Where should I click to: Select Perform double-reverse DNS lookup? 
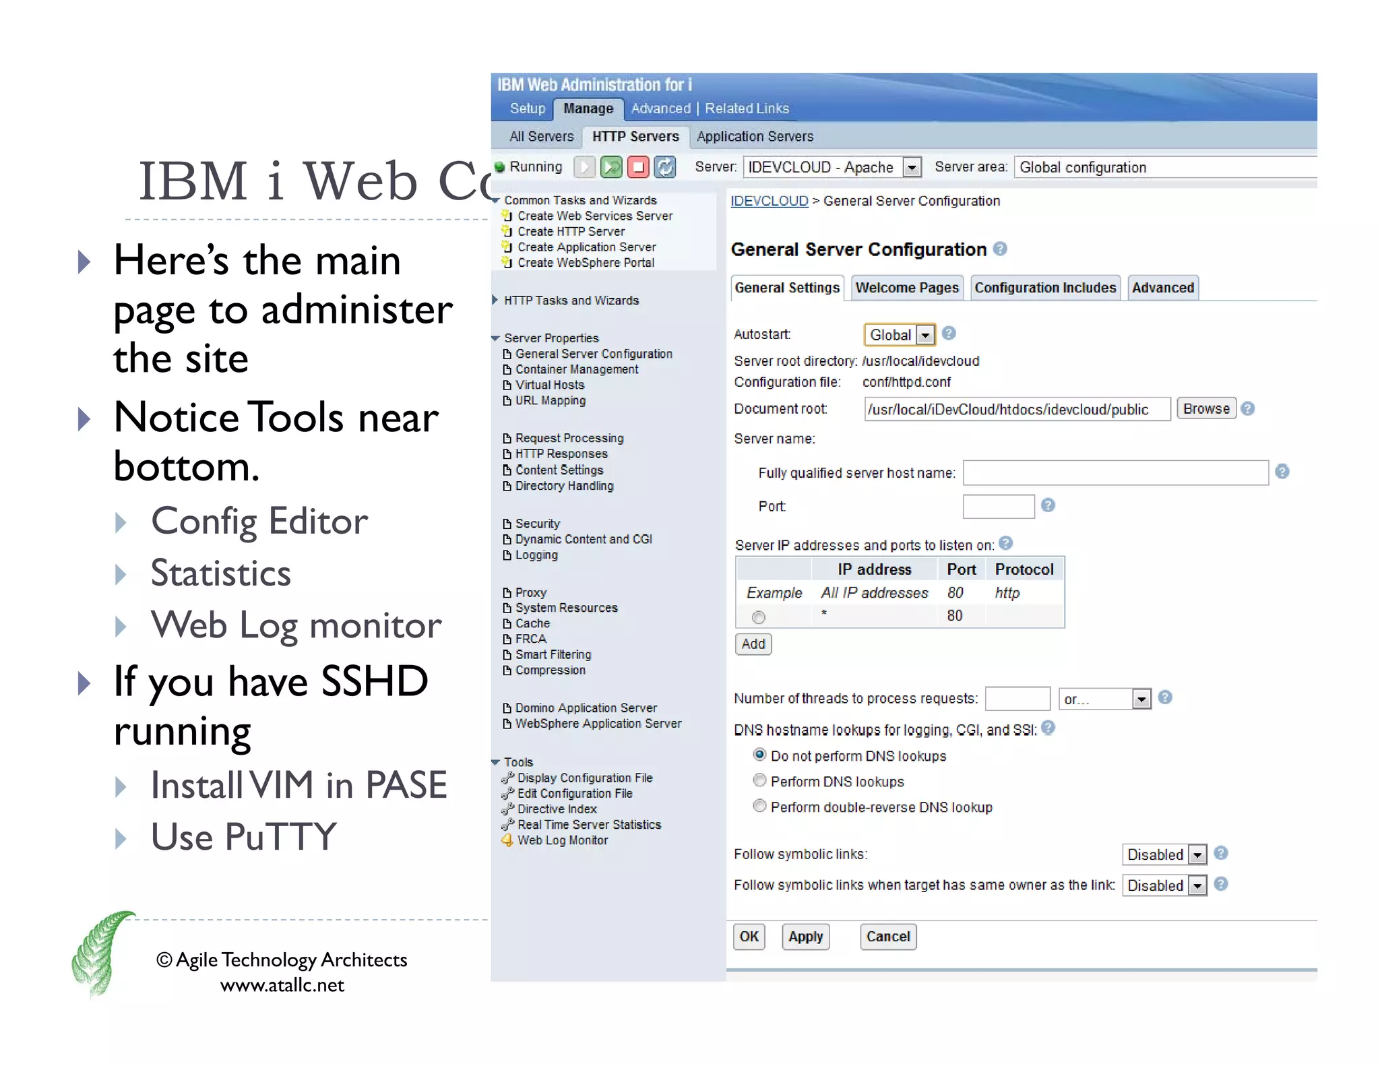(x=759, y=806)
